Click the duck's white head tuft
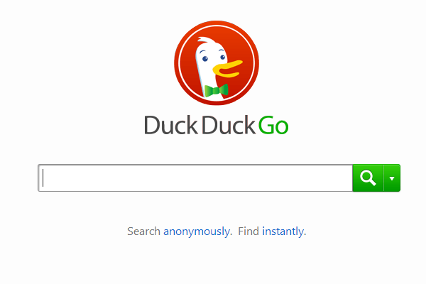 207,40
